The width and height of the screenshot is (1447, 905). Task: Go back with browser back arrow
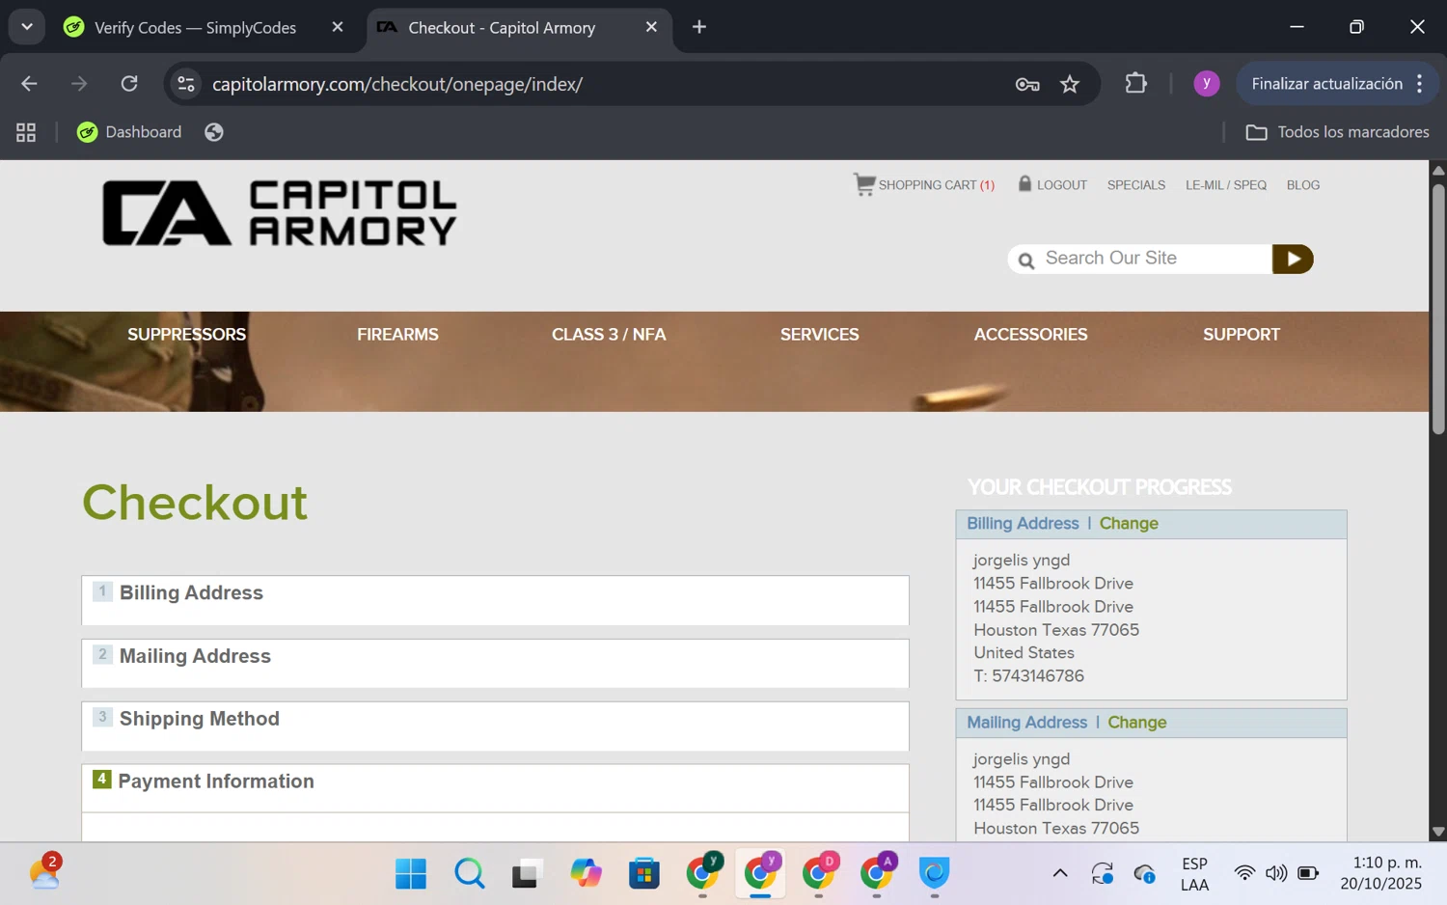(x=29, y=84)
